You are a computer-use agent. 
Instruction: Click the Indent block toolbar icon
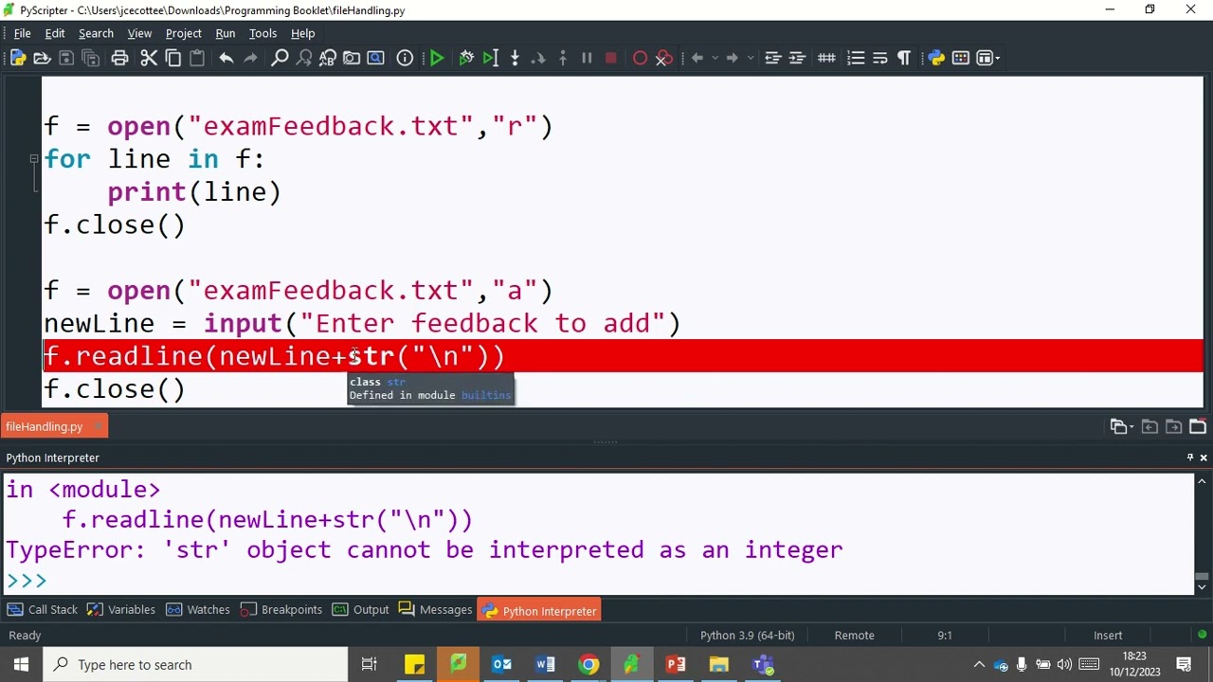pyautogui.click(x=797, y=58)
